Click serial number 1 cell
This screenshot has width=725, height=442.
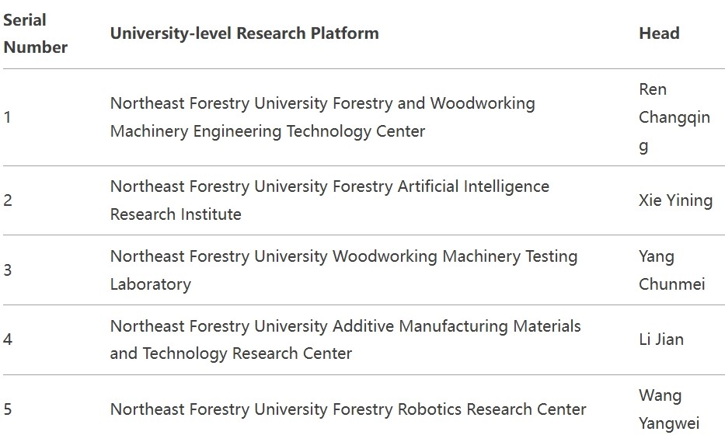point(8,117)
